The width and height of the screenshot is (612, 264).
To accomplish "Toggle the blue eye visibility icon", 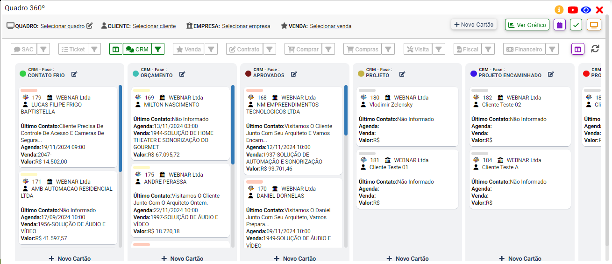I will (586, 10).
